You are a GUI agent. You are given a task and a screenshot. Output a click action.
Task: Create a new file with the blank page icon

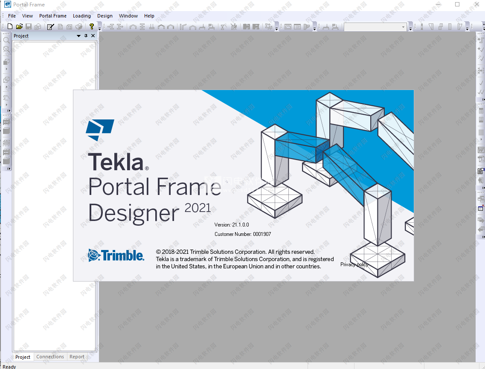[10, 26]
